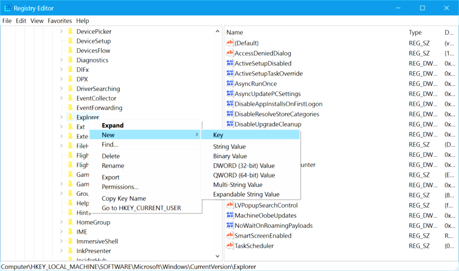459x271 pixels.
Task: Click the DriverSearching folder icon
Action: (70, 89)
